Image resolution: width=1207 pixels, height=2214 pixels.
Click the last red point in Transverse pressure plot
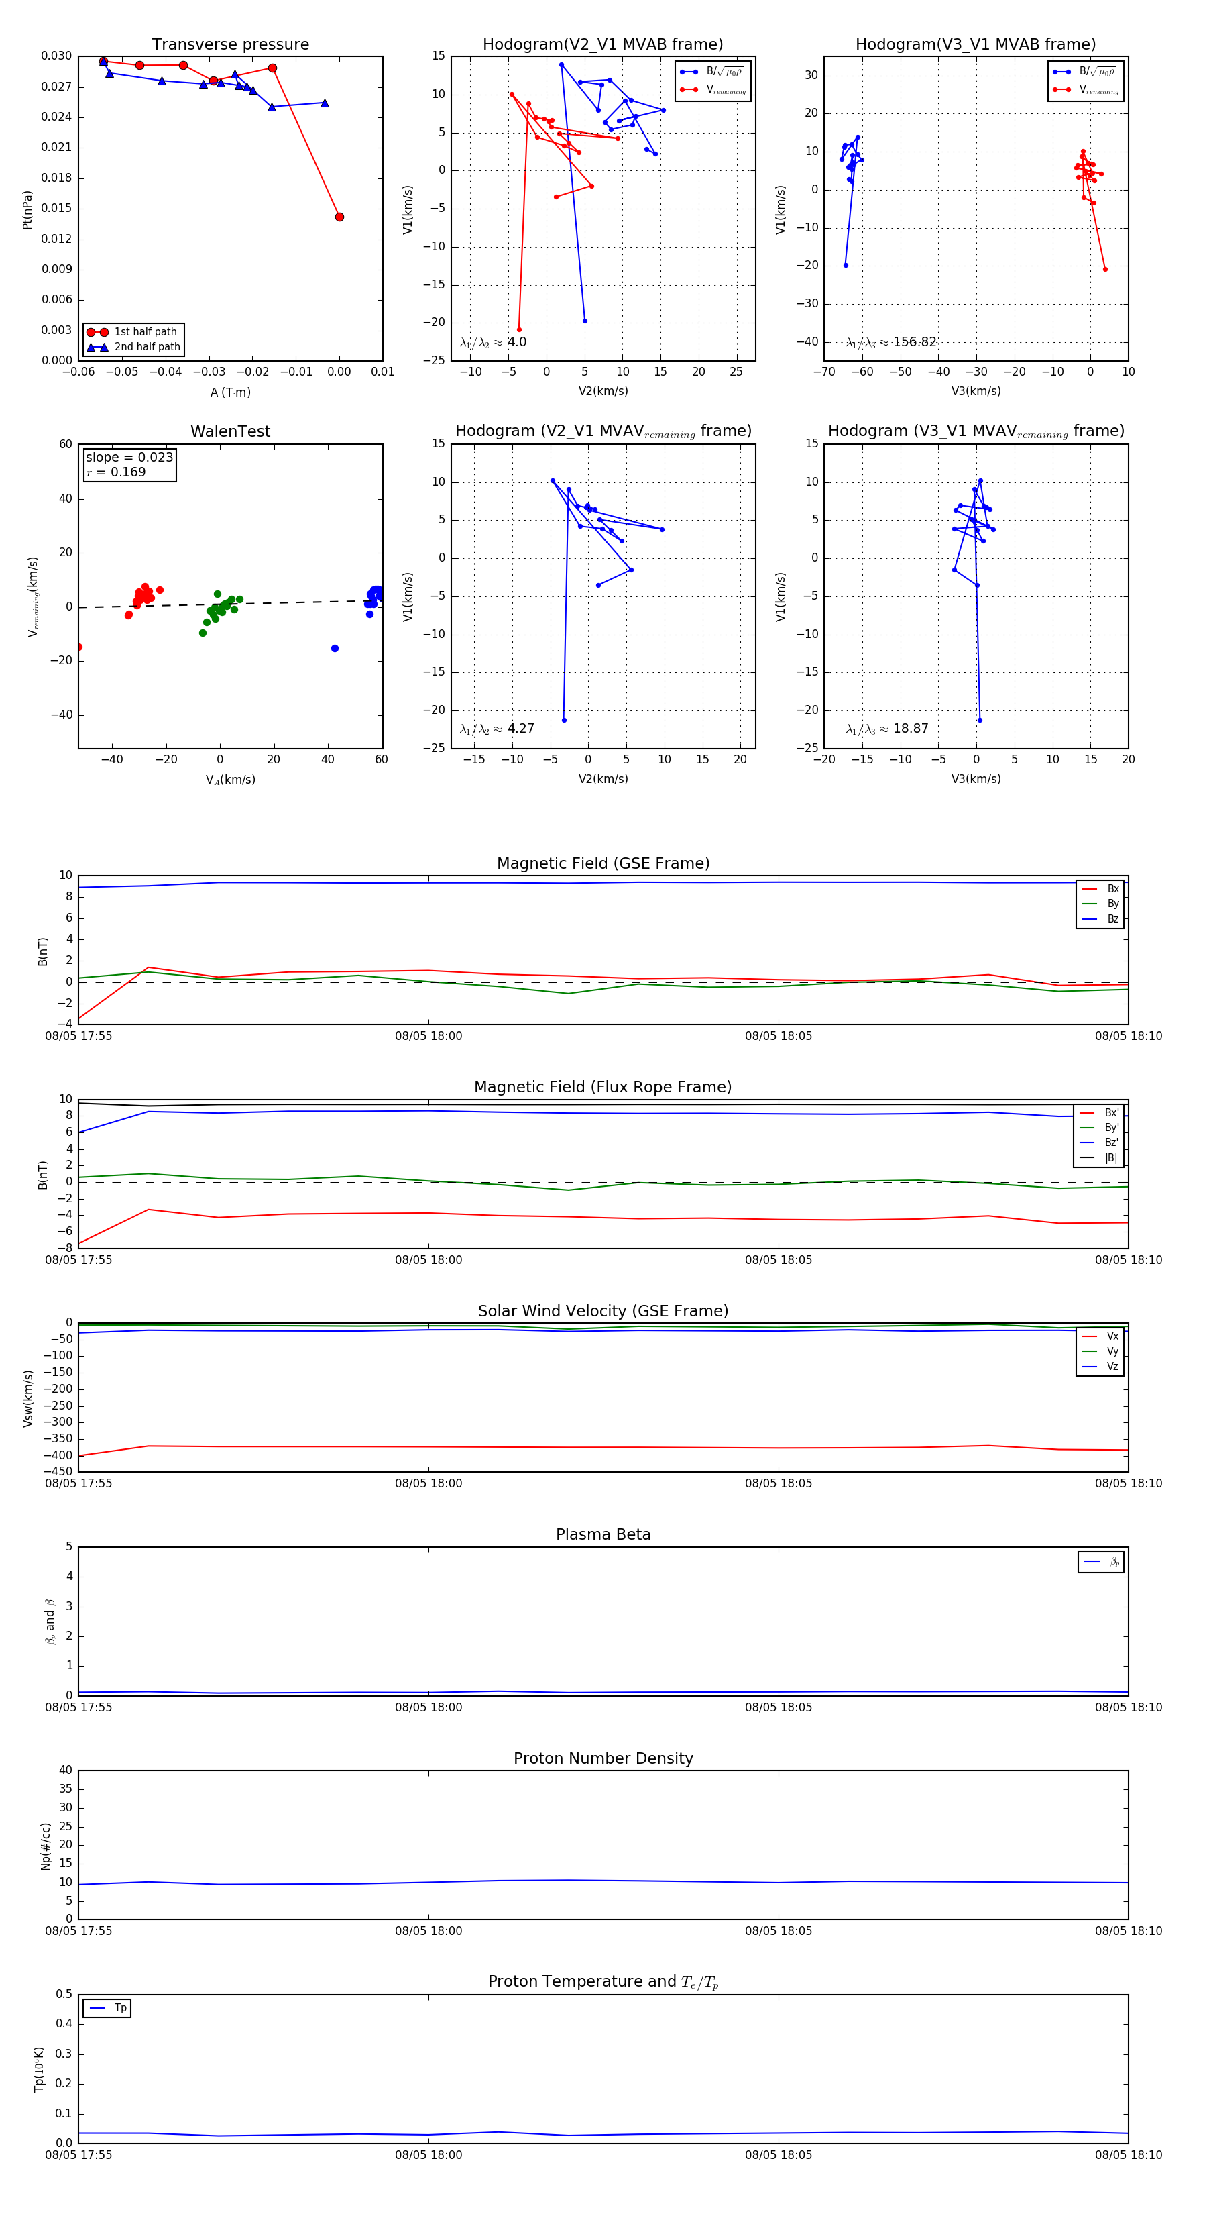click(339, 217)
